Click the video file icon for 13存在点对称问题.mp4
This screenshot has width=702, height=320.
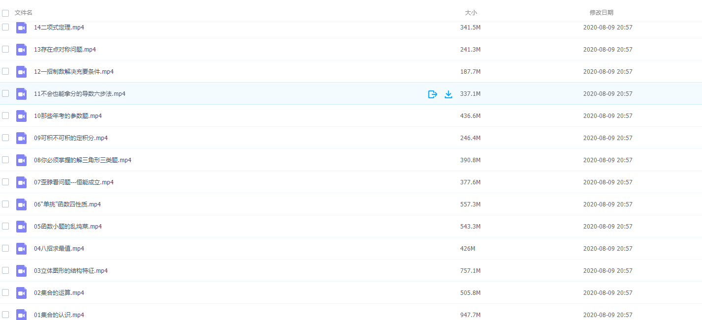(x=21, y=50)
